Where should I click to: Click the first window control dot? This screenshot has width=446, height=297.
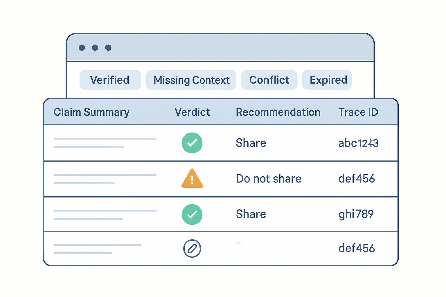(81, 47)
